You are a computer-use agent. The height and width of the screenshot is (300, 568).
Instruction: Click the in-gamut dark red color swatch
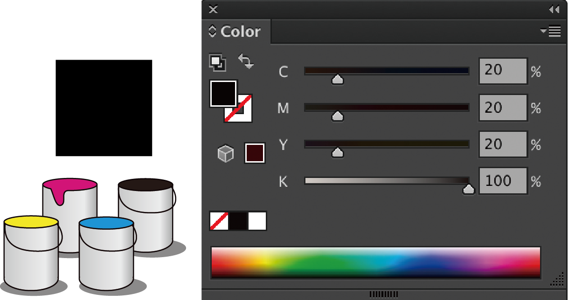coord(255,153)
